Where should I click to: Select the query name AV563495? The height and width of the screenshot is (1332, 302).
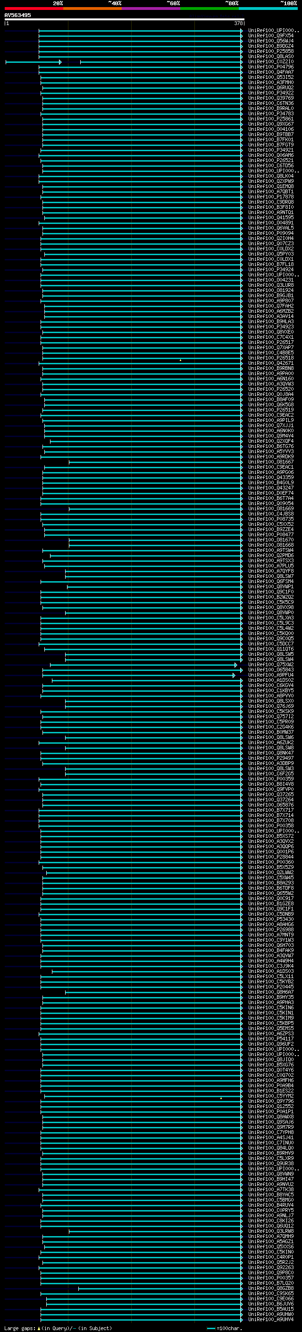[17, 16]
